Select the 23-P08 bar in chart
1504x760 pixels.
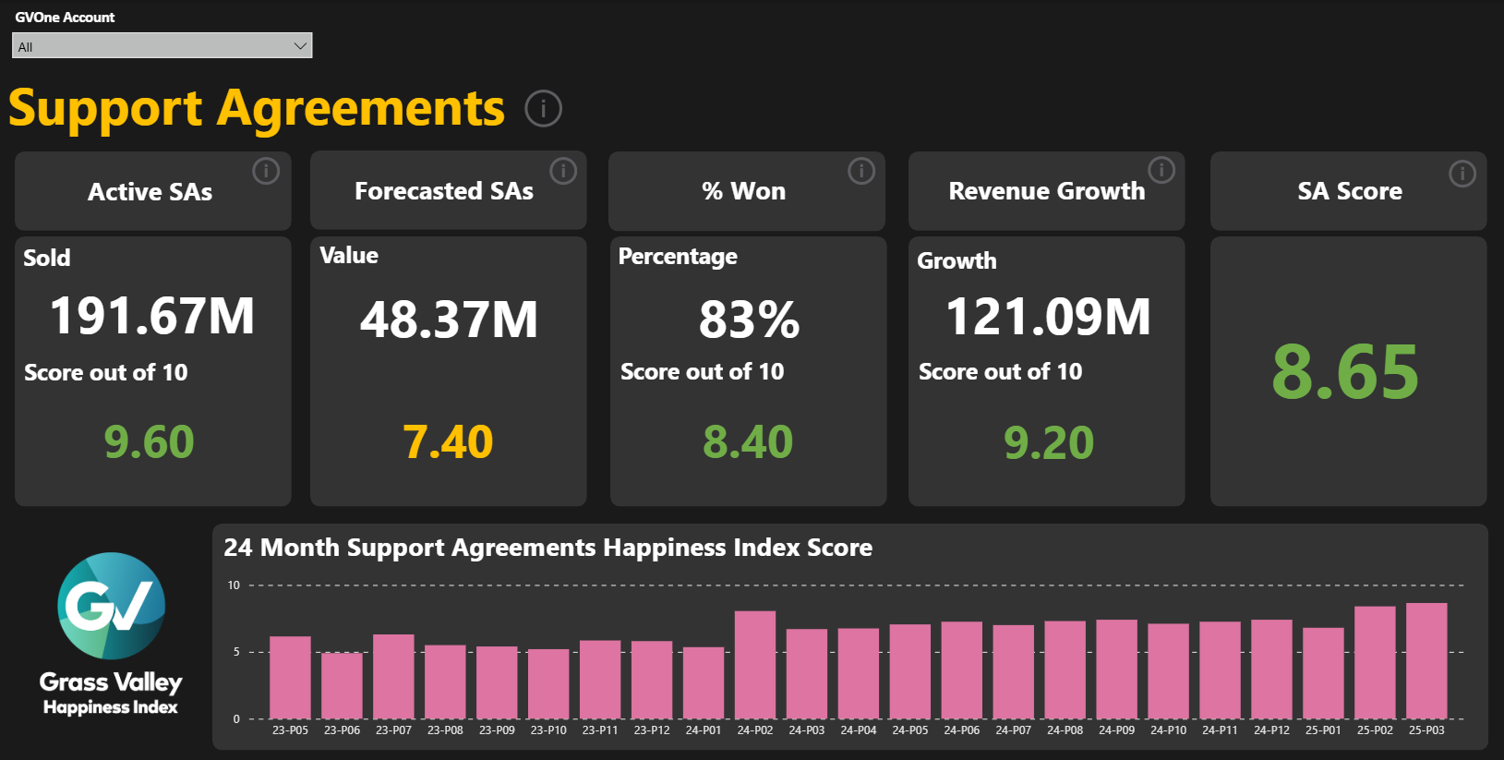445,682
